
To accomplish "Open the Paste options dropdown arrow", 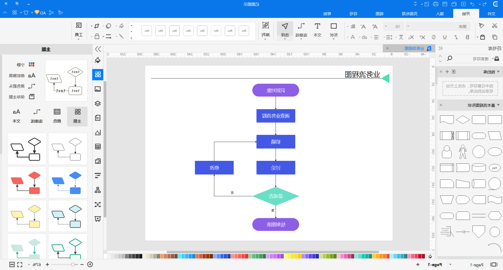I will coord(477,37).
